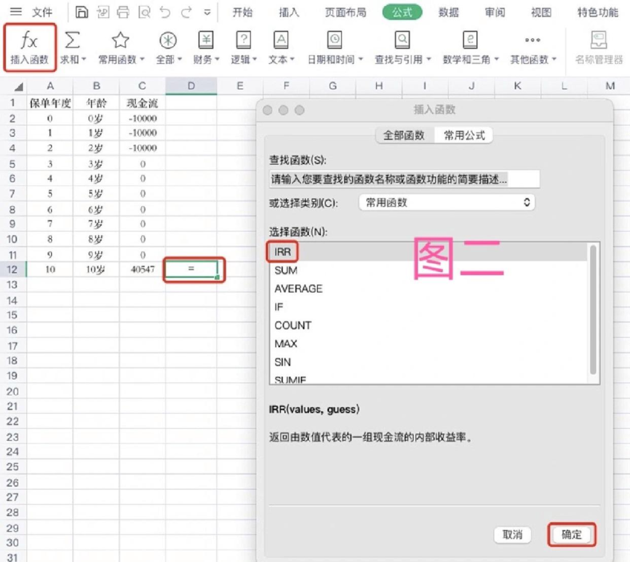The height and width of the screenshot is (562, 630).
Task: Click cell C12 with value 40547
Action: click(x=142, y=269)
